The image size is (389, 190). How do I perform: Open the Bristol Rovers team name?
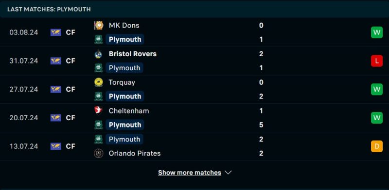[x=132, y=54]
